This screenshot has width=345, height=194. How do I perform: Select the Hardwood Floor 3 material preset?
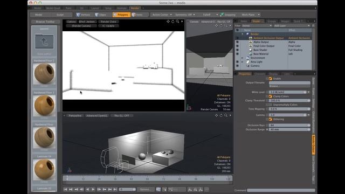(x=44, y=106)
